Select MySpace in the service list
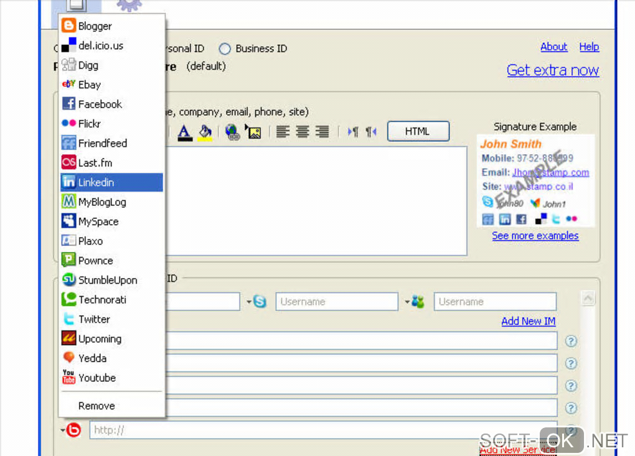This screenshot has width=635, height=456. click(111, 221)
